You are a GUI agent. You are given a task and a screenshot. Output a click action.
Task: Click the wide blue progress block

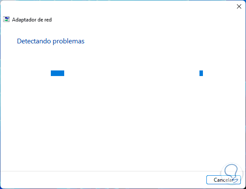tap(57, 73)
